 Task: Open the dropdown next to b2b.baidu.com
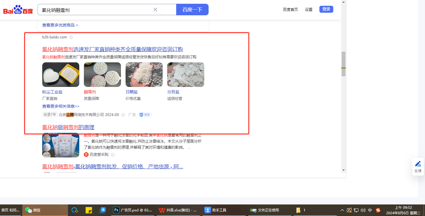pyautogui.click(x=71, y=37)
